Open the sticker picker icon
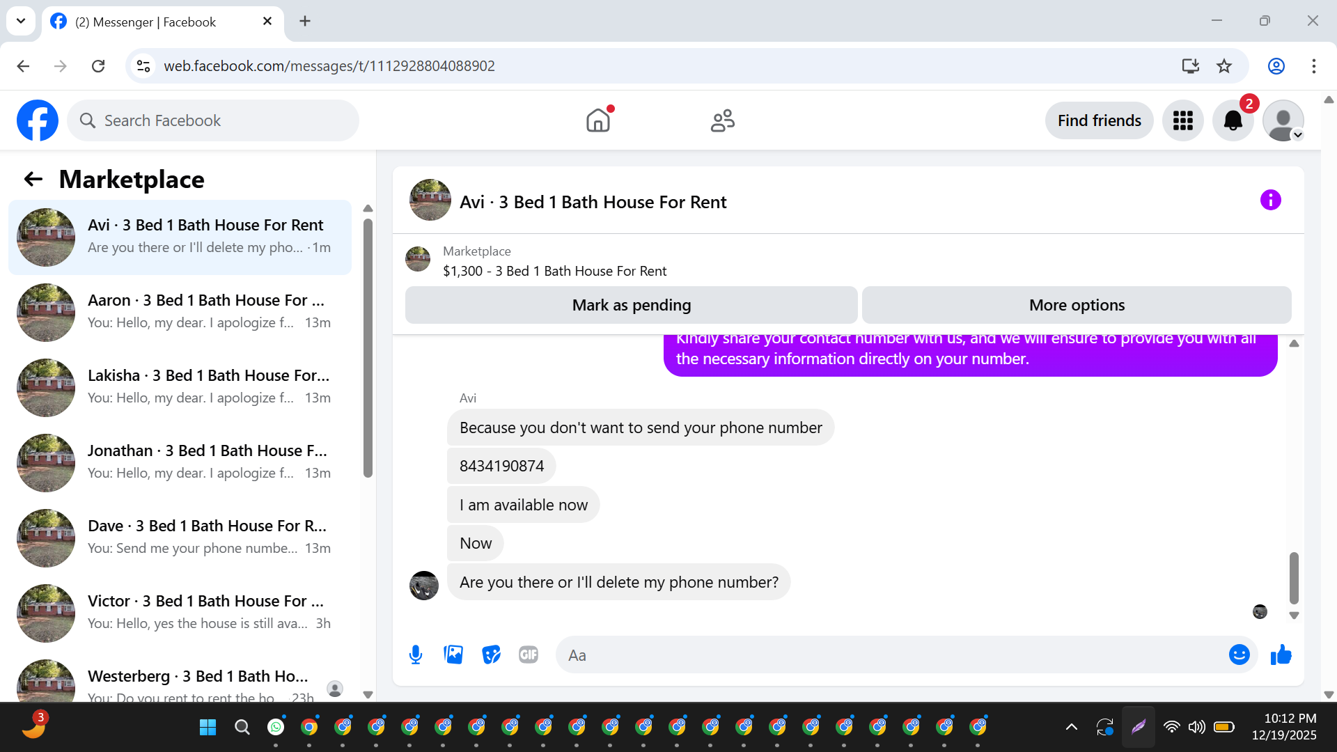 pyautogui.click(x=491, y=655)
